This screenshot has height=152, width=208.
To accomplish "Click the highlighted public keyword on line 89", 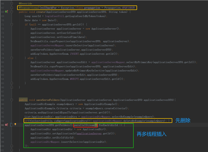I will click(x=23, y=100).
